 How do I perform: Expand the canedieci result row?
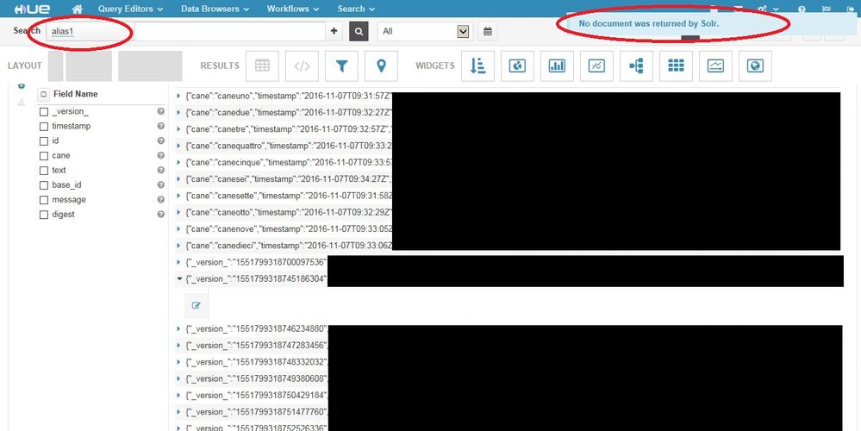pyautogui.click(x=178, y=246)
